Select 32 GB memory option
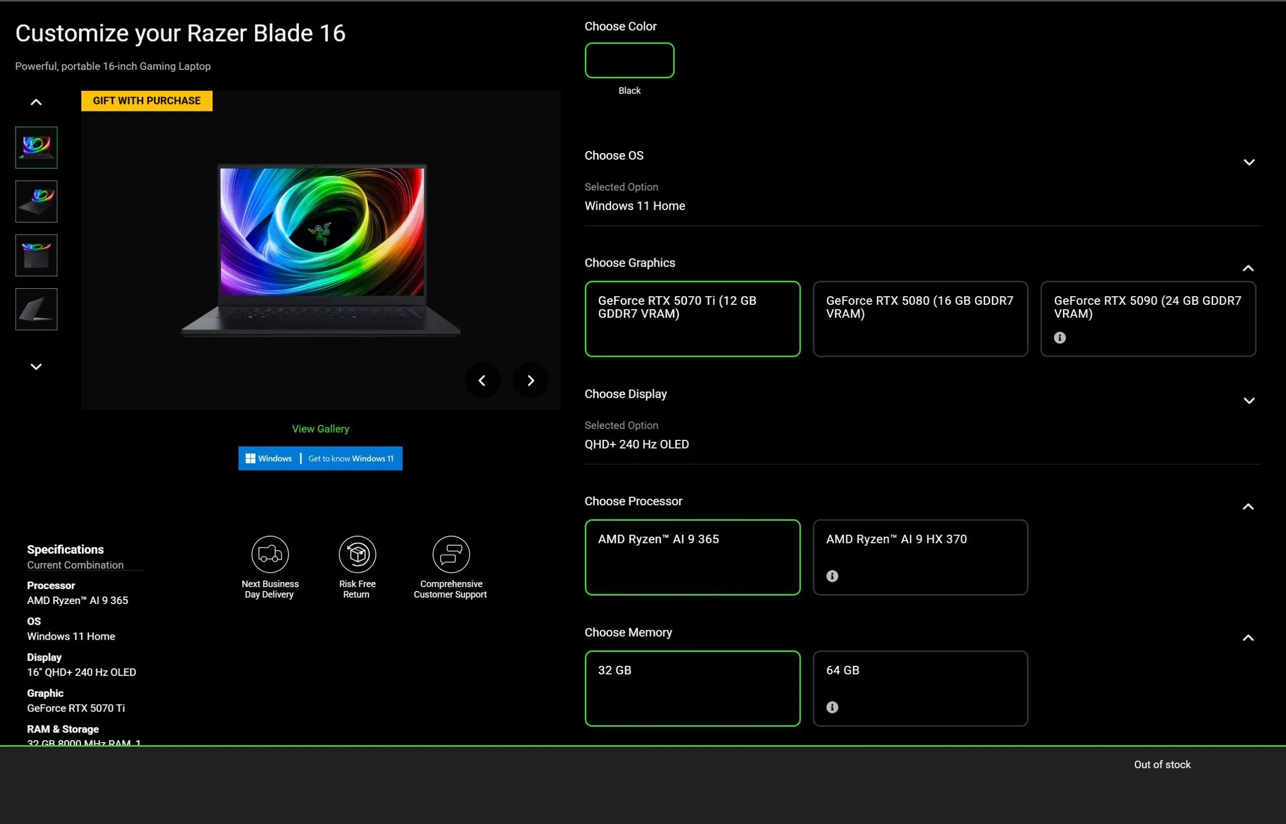1286x824 pixels. (x=693, y=688)
